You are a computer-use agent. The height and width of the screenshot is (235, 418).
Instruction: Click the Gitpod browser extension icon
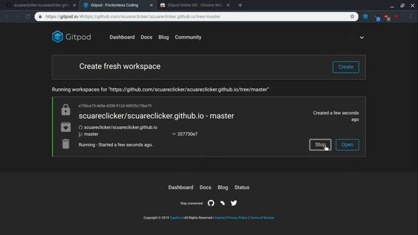[366, 16]
